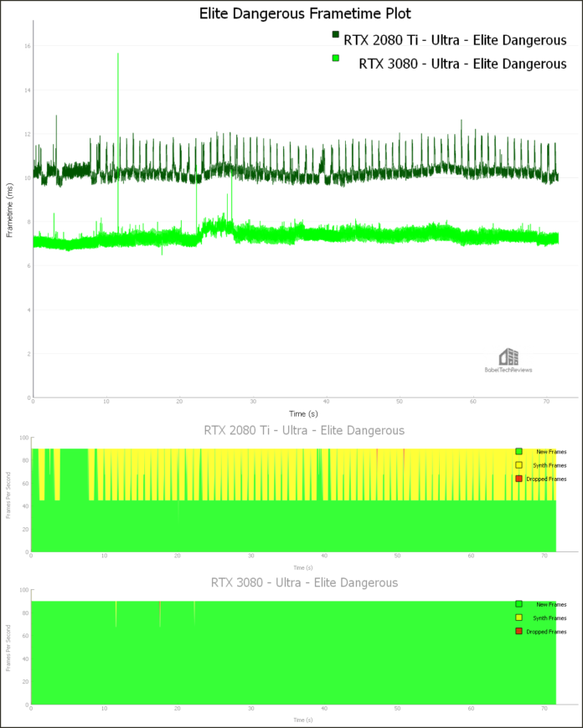The image size is (583, 728).
Task: Click 'Synth Frames' legend text in RTX 2080 Ti chart
Action: pyautogui.click(x=549, y=465)
